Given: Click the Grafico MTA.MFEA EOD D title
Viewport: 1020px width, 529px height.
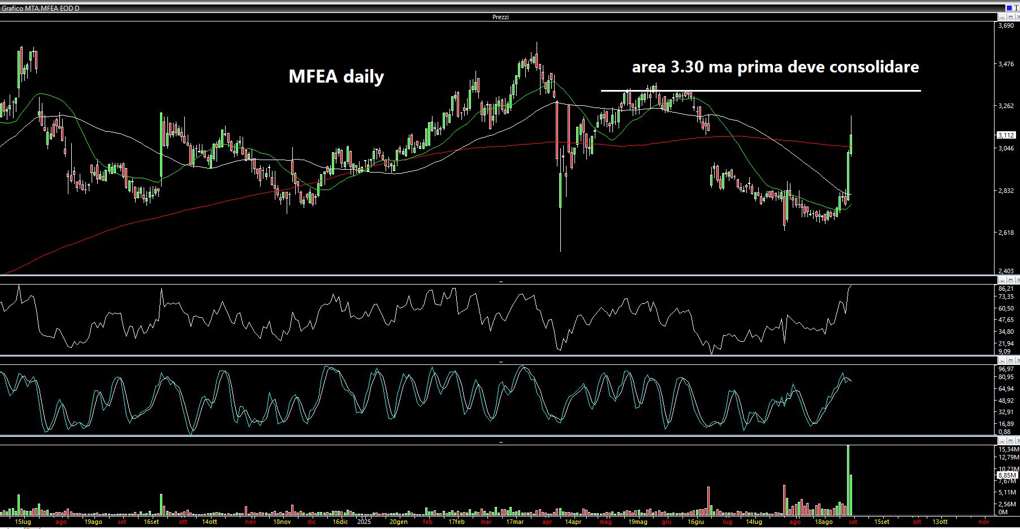Looking at the screenshot, I should point(41,8).
